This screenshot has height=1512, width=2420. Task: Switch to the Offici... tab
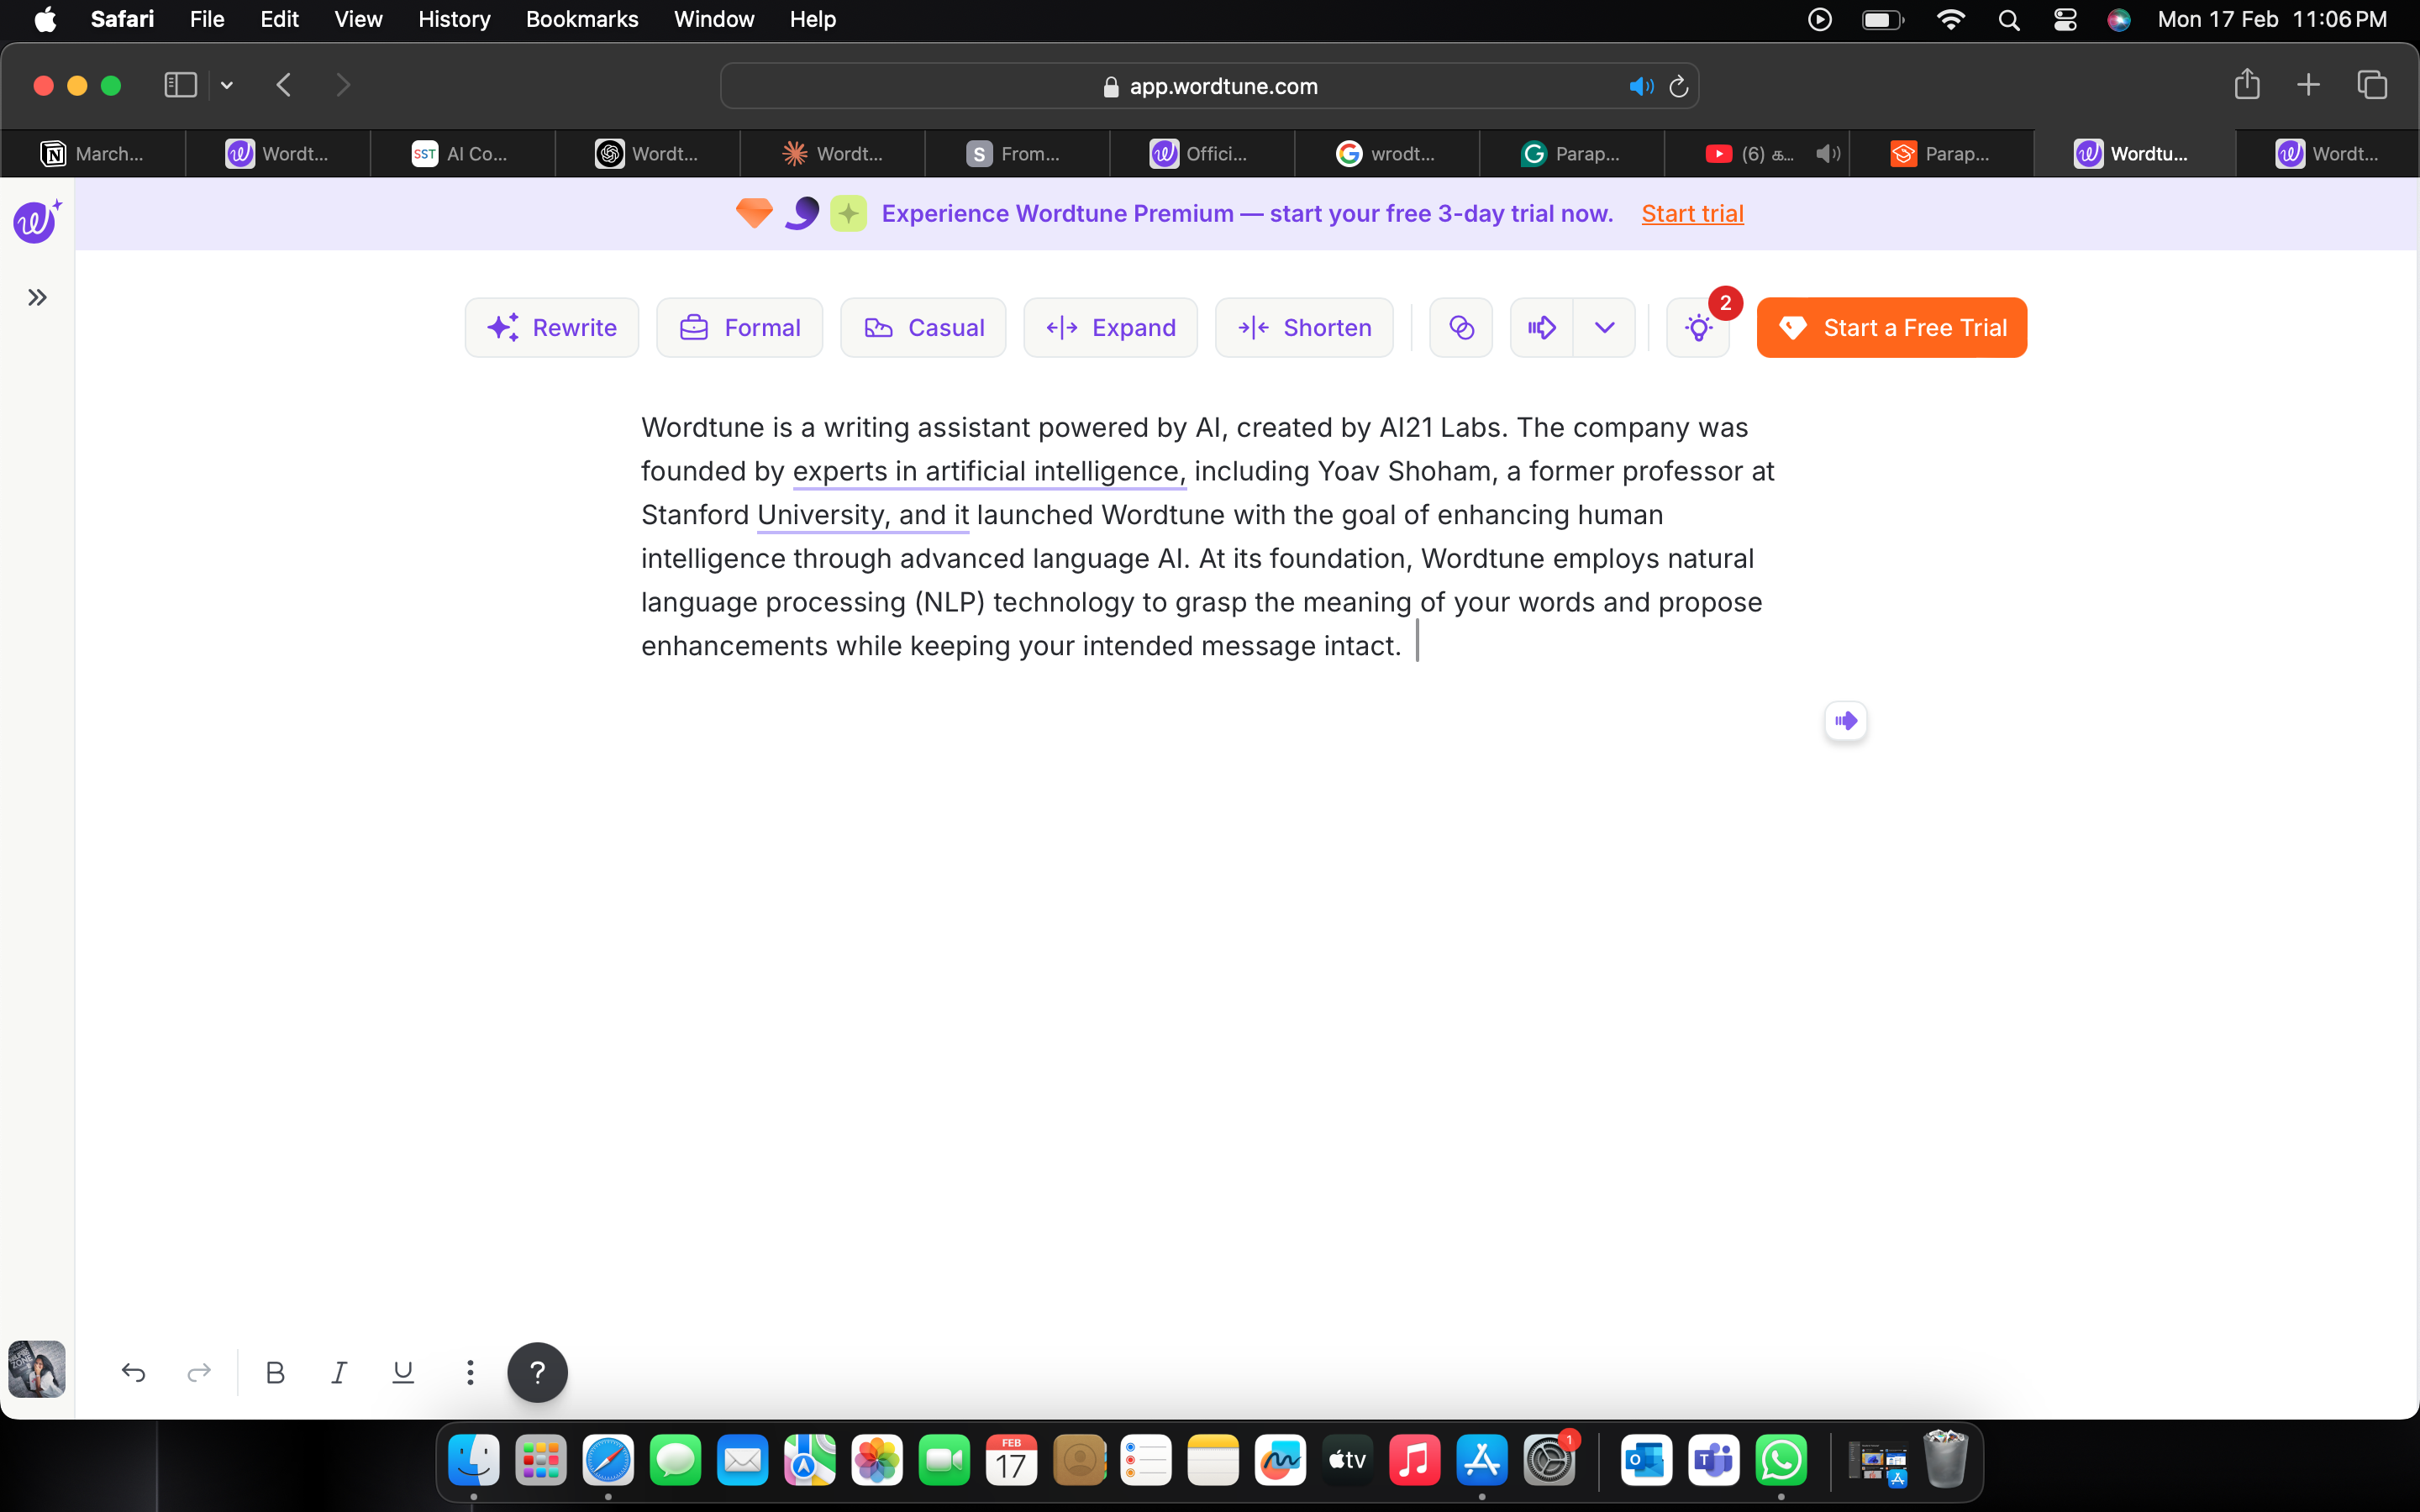coord(1202,153)
